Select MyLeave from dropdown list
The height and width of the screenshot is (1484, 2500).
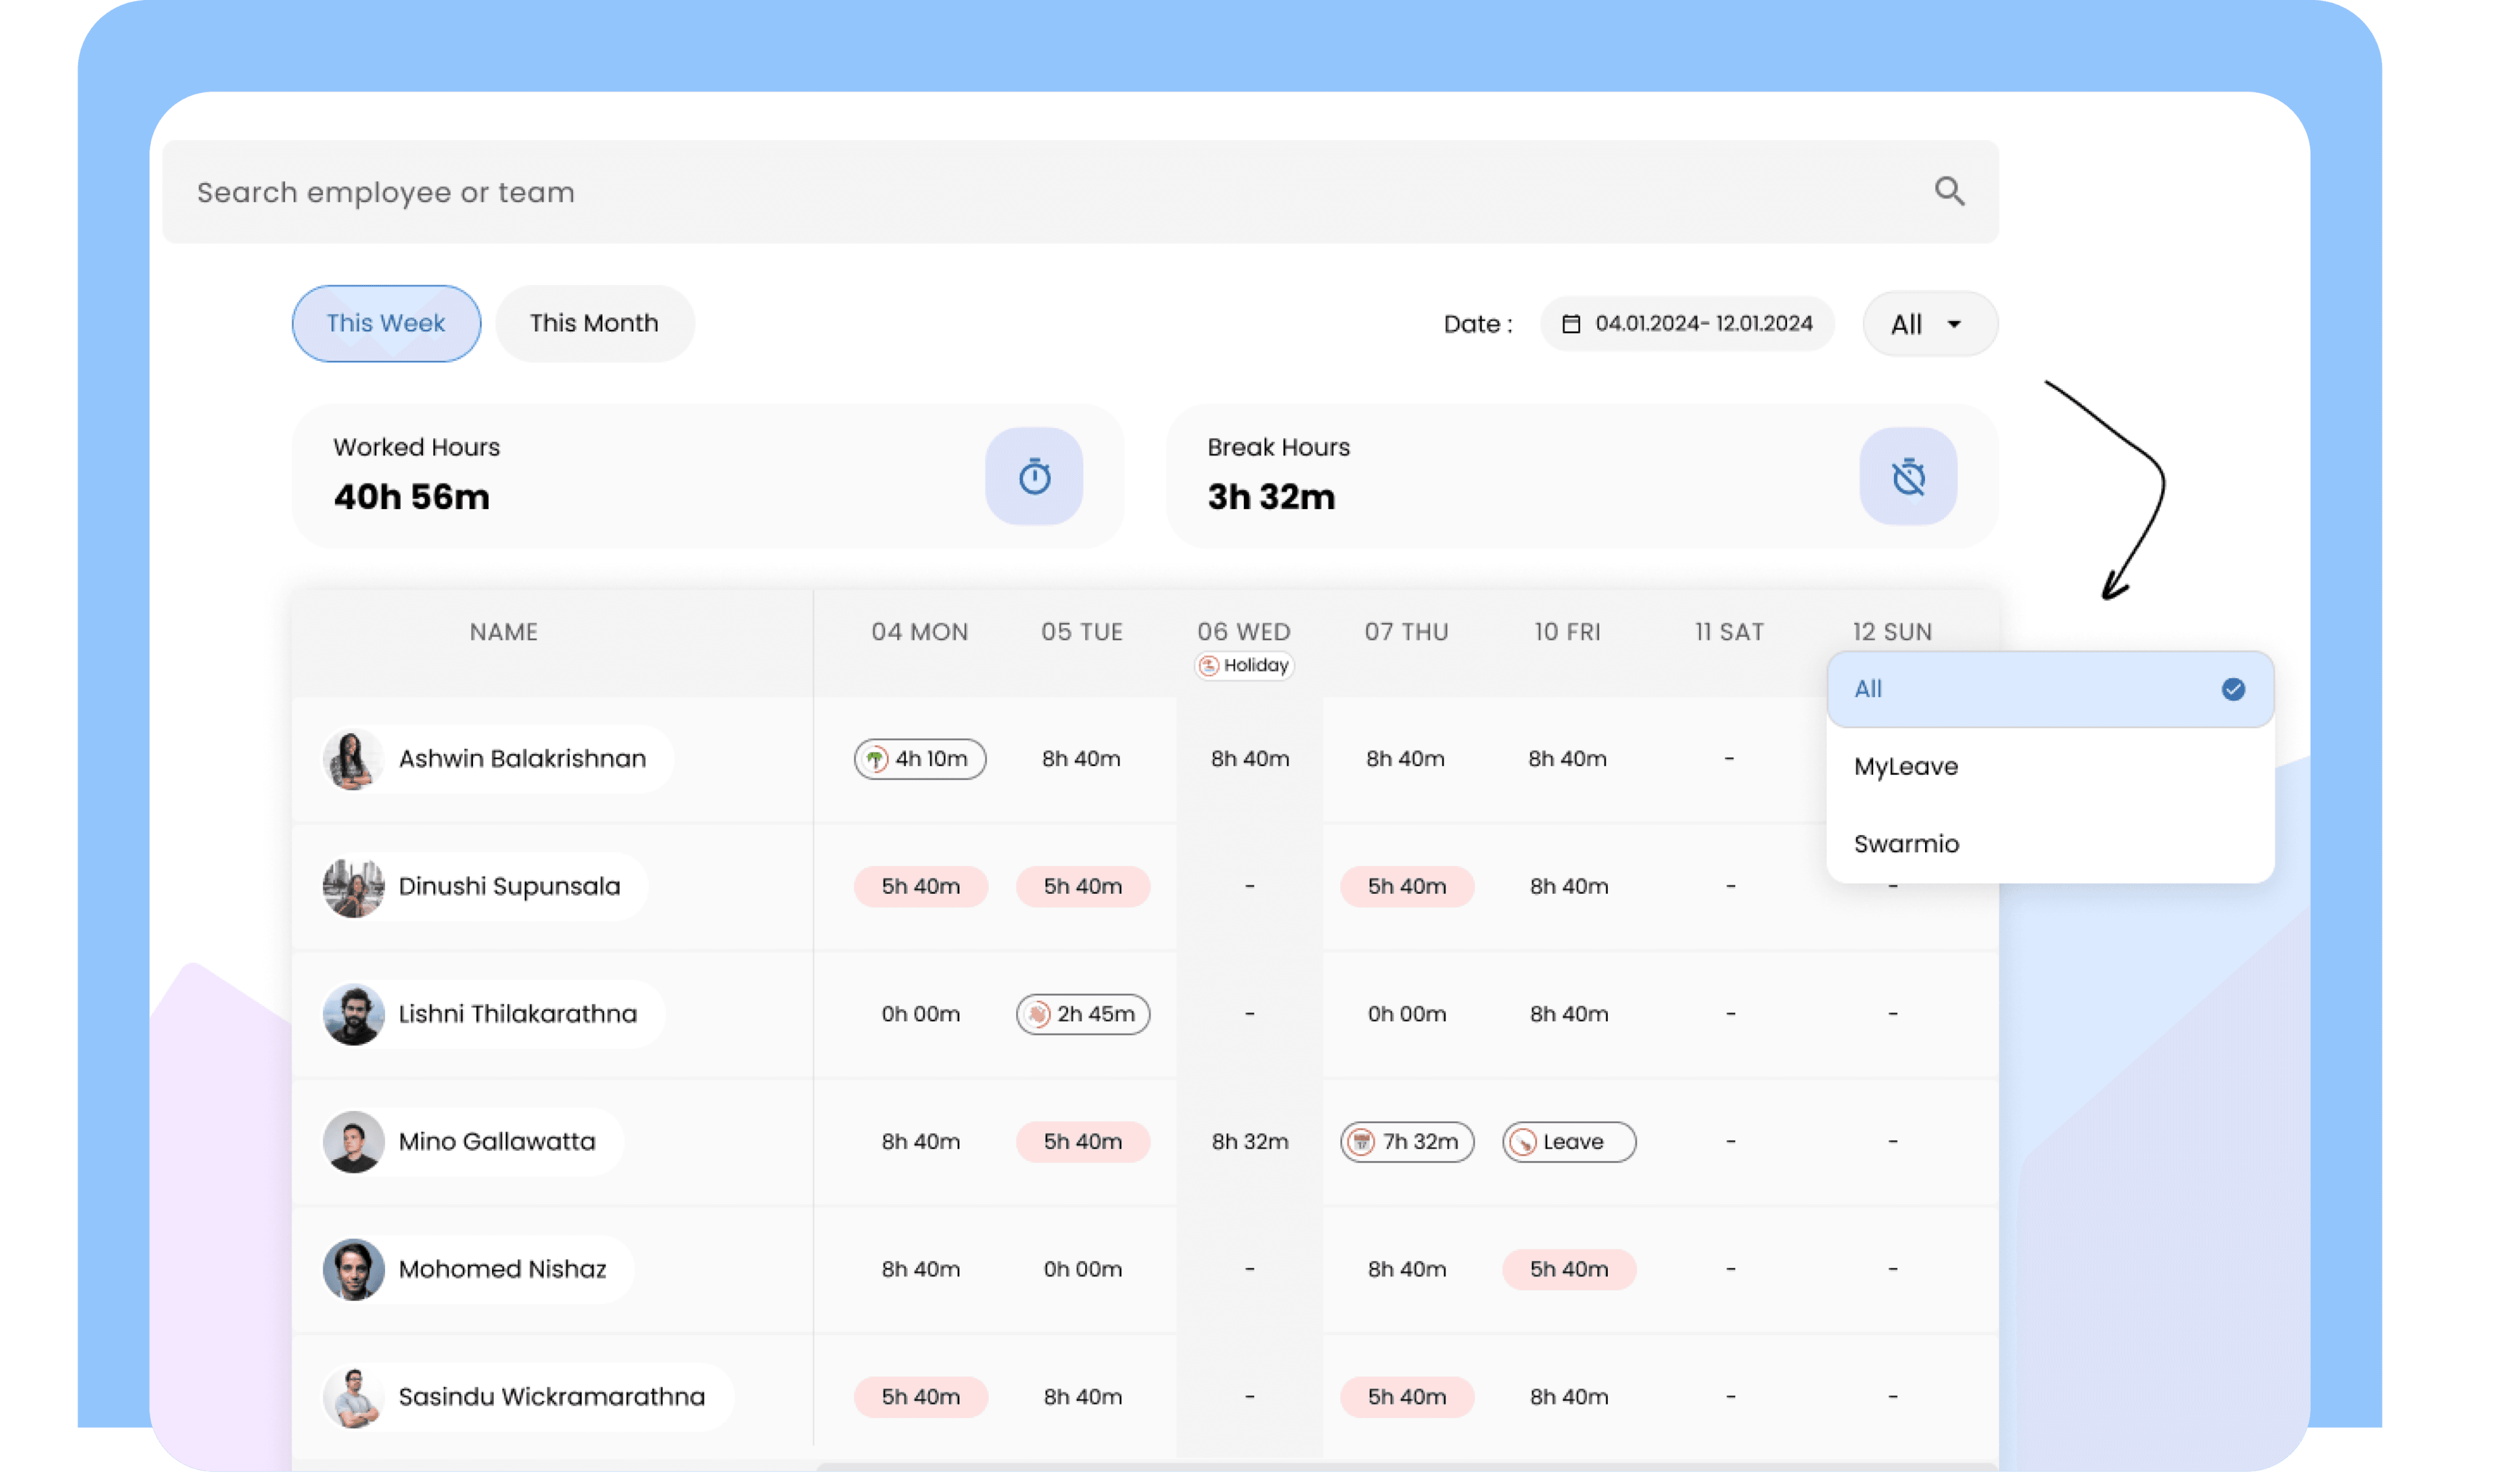click(1906, 767)
